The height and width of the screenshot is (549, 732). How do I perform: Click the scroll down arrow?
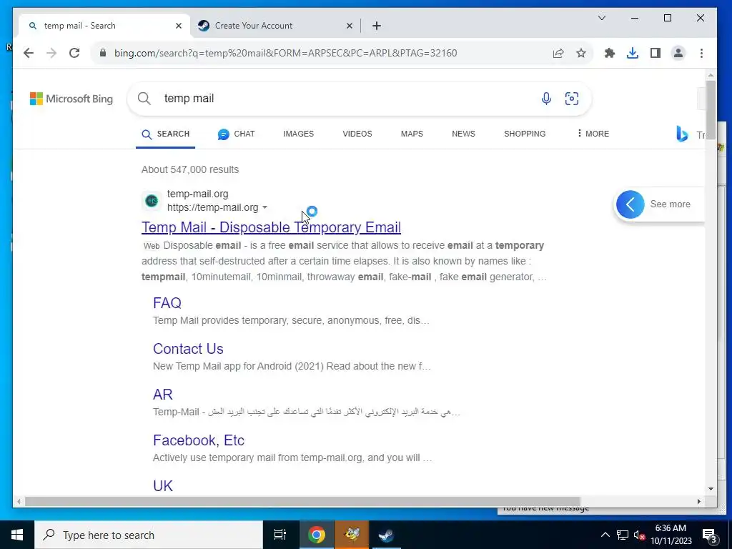(x=711, y=489)
